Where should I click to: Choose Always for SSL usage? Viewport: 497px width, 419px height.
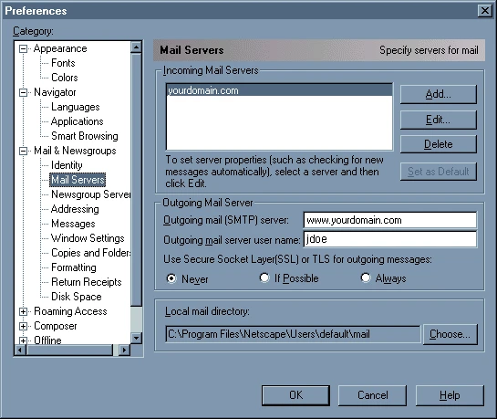(366, 278)
